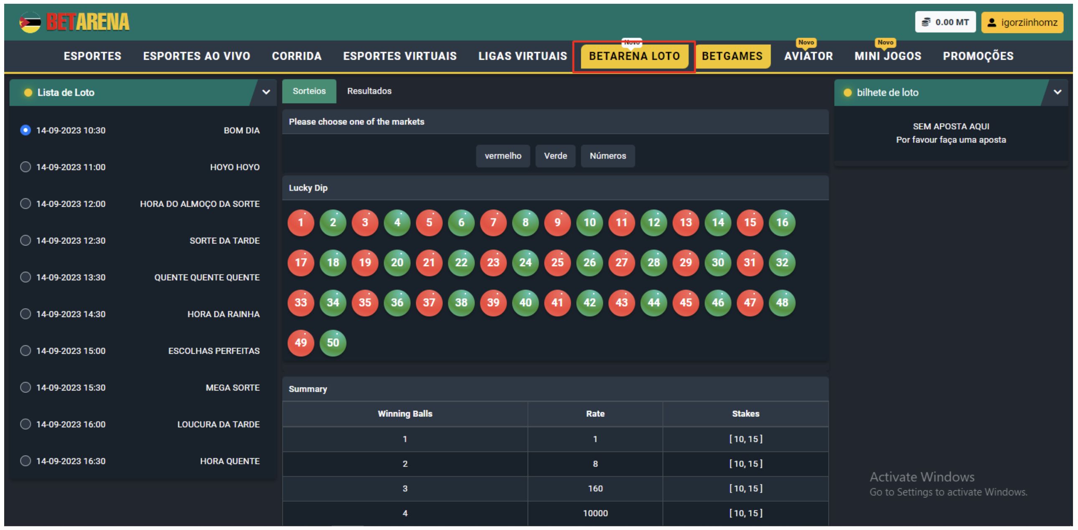The height and width of the screenshot is (530, 1078).
Task: Pick green ball number 48
Action: [782, 303]
